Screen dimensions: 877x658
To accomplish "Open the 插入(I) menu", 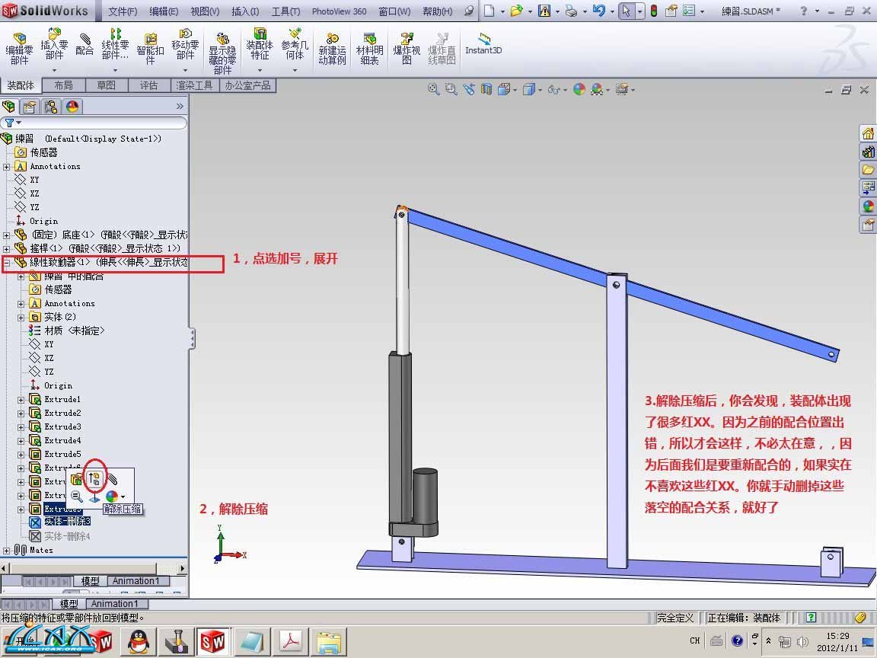I will [x=244, y=11].
